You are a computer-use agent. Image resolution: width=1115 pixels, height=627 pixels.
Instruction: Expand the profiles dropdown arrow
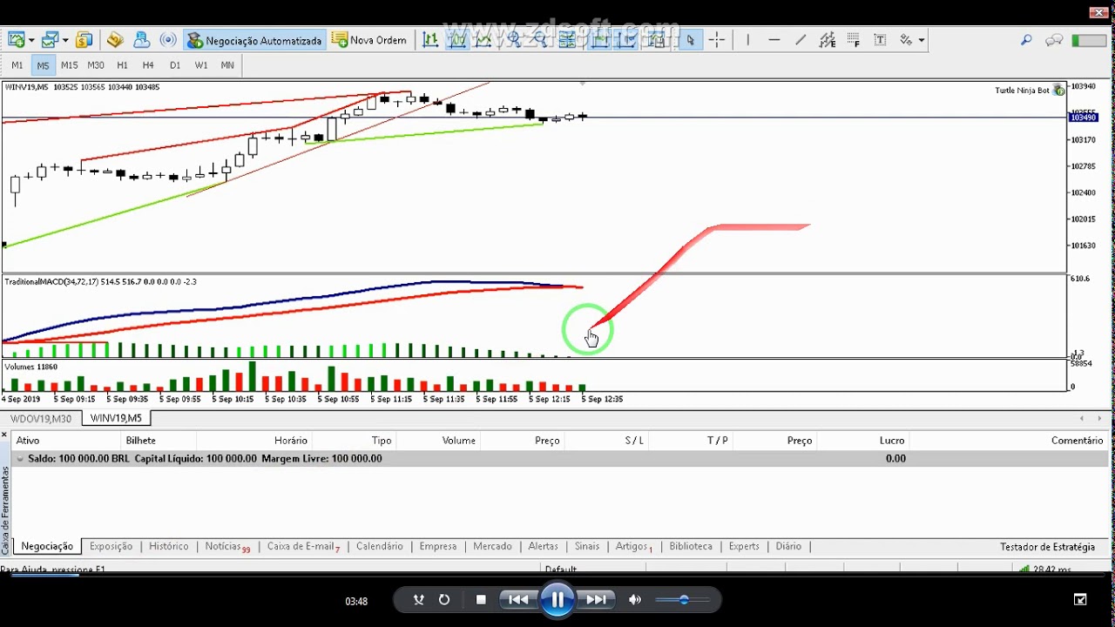65,41
